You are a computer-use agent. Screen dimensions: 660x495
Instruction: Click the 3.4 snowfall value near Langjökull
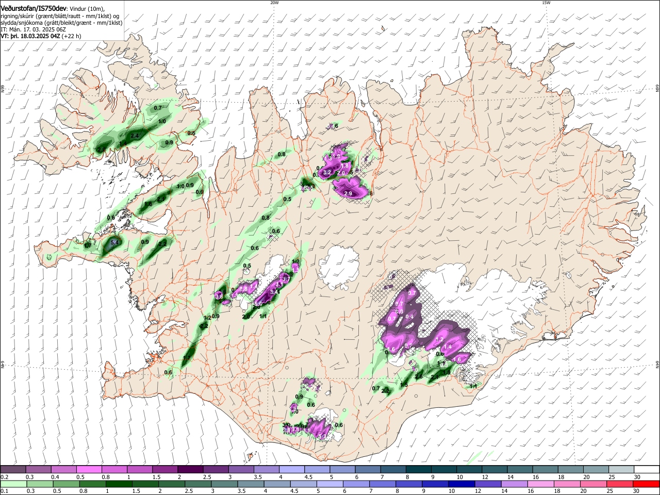tap(274, 292)
